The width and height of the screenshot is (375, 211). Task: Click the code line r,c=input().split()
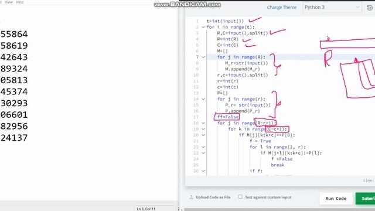(243, 75)
